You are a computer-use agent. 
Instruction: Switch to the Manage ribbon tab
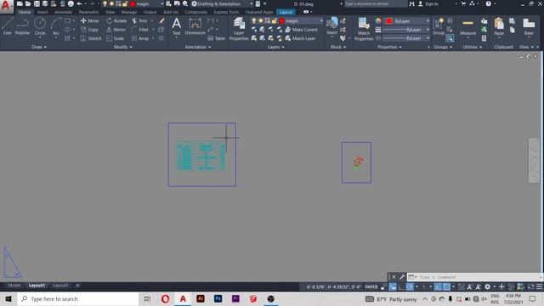(x=128, y=12)
